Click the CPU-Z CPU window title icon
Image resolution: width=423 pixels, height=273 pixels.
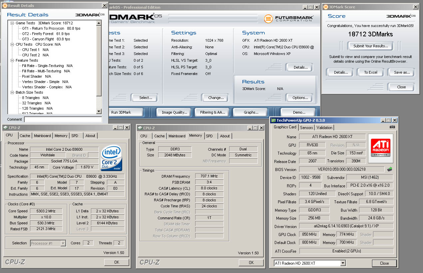6,128
